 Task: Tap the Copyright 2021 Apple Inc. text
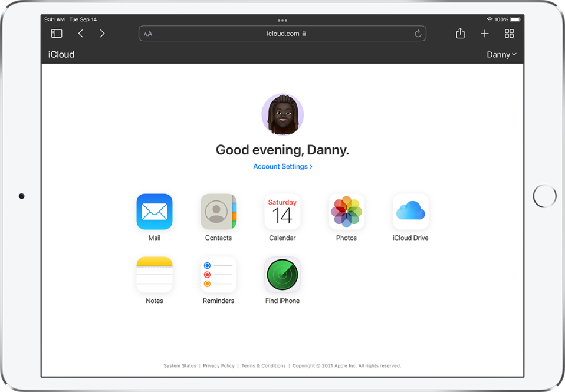click(x=347, y=365)
